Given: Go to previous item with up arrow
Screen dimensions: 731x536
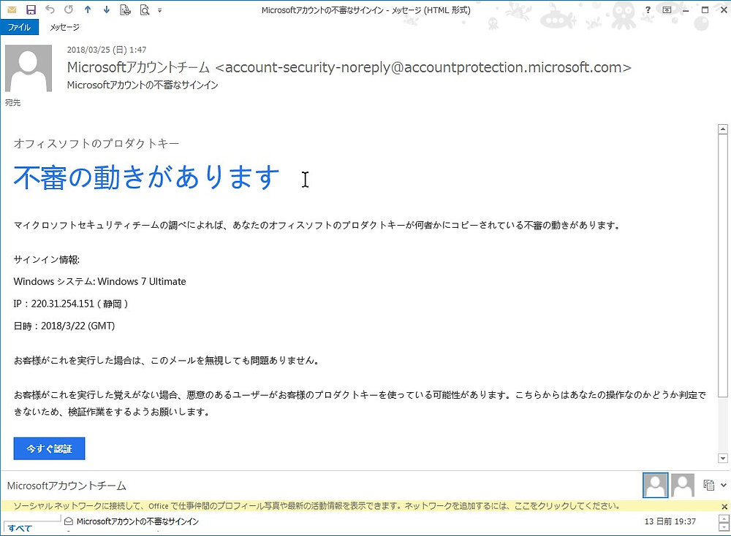Looking at the screenshot, I should pyautogui.click(x=88, y=9).
